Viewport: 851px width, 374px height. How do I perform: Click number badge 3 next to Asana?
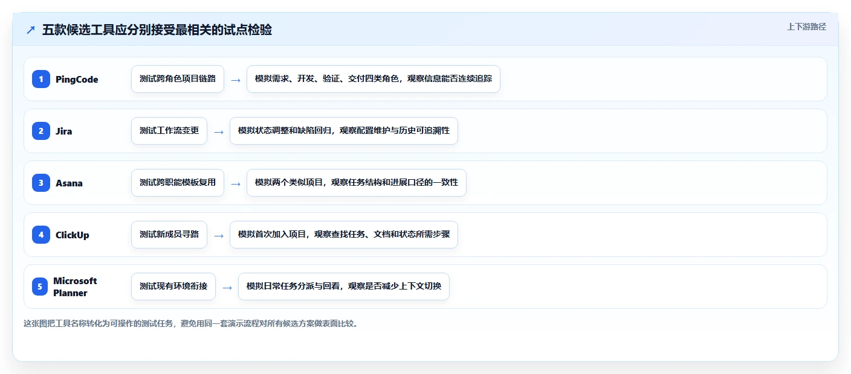tap(41, 183)
